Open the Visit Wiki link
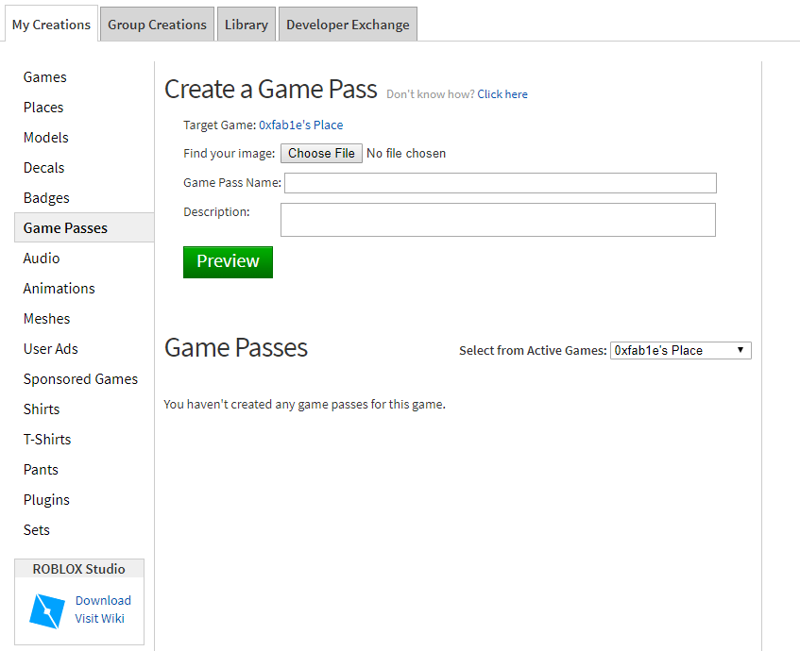The width and height of the screenshot is (800, 651). coord(99,618)
